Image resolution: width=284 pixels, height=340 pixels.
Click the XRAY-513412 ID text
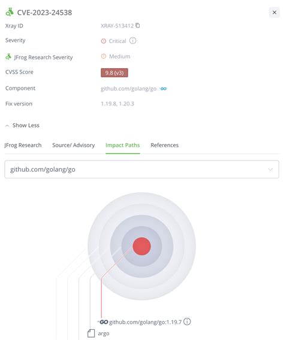point(117,26)
